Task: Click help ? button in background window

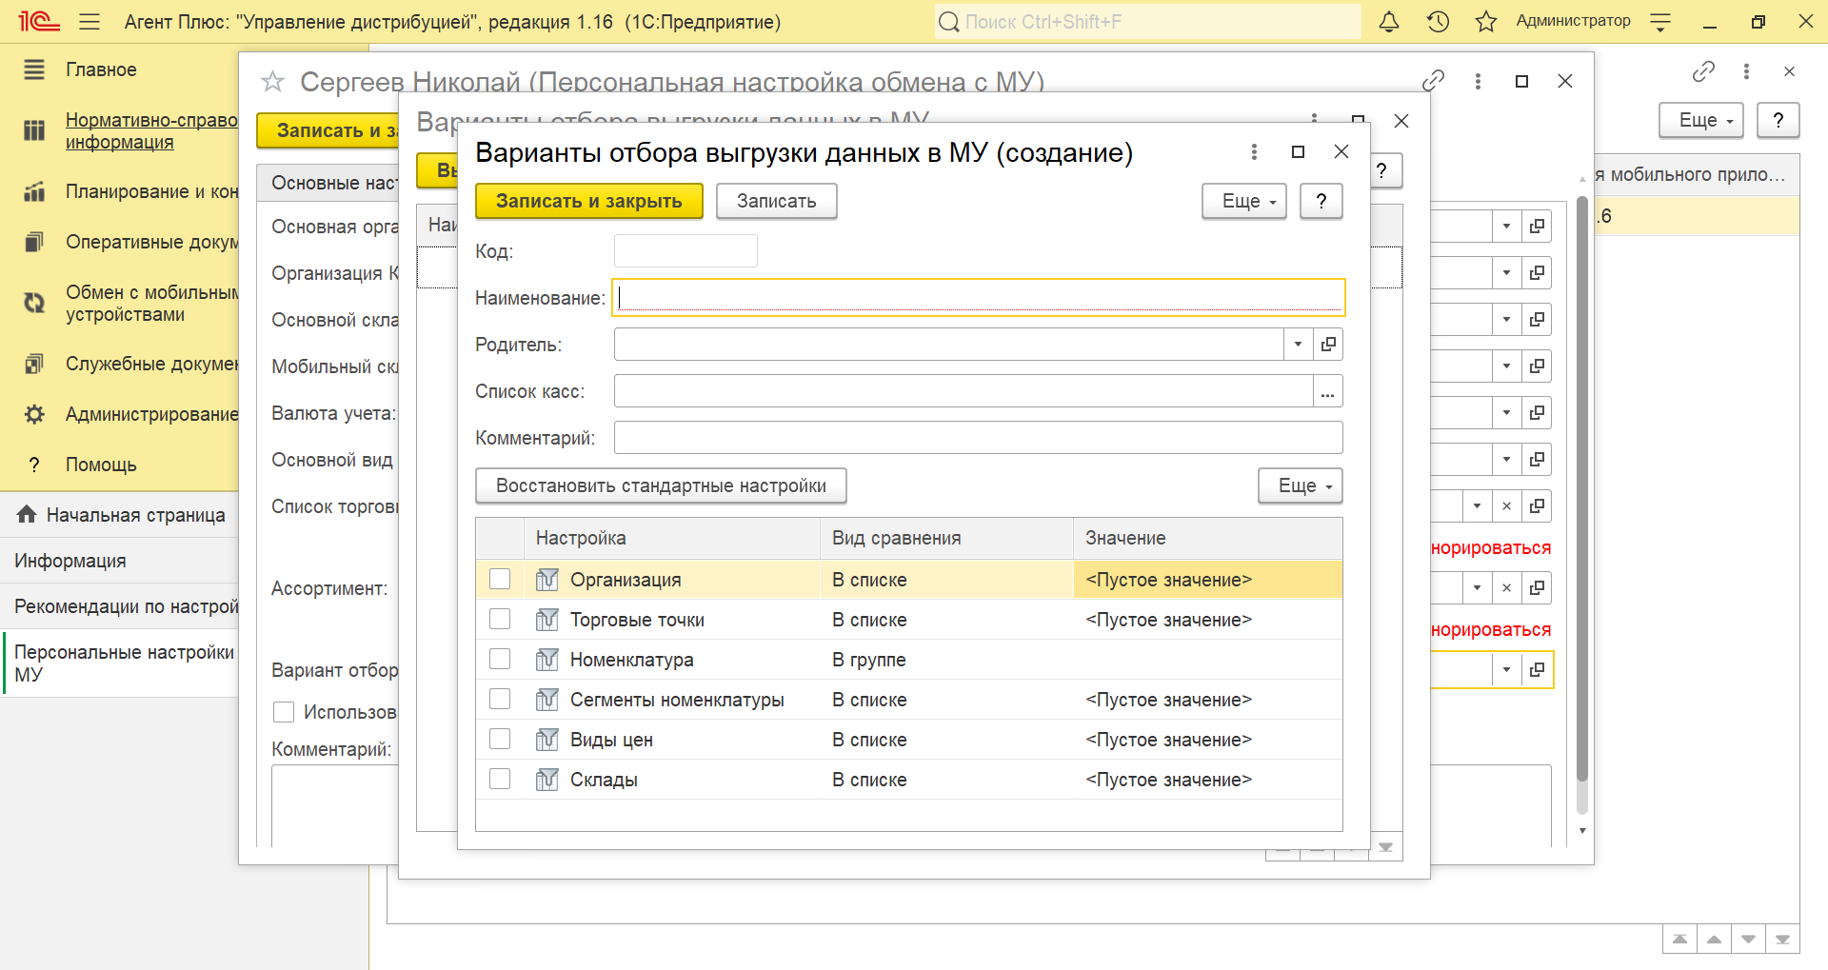Action: pos(1778,120)
